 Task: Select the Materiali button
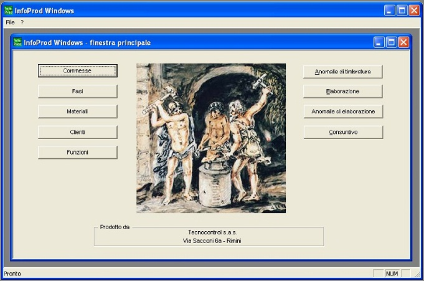pyautogui.click(x=77, y=111)
